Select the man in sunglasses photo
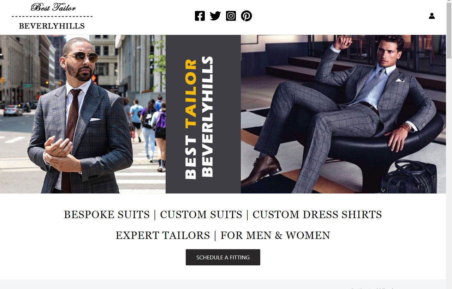This screenshot has height=289, width=452. click(83, 114)
